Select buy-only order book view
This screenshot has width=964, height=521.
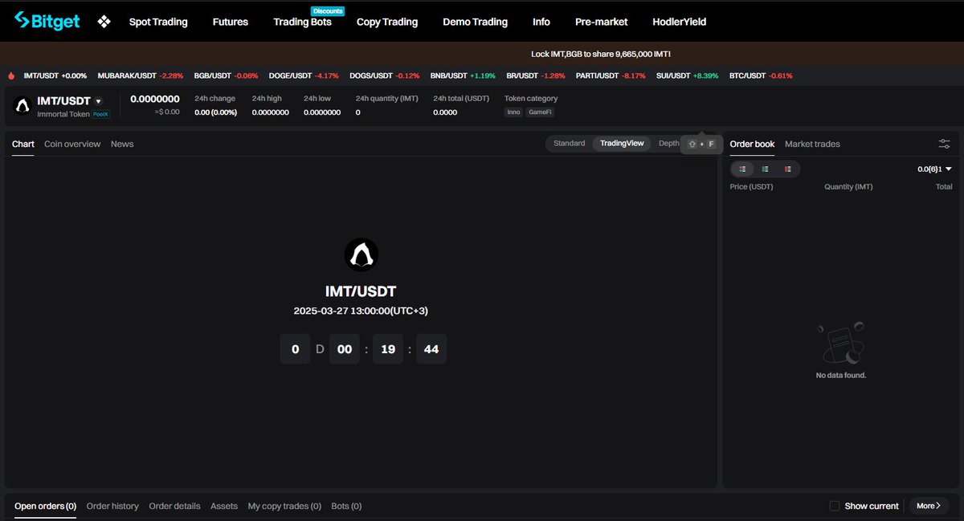tap(766, 169)
